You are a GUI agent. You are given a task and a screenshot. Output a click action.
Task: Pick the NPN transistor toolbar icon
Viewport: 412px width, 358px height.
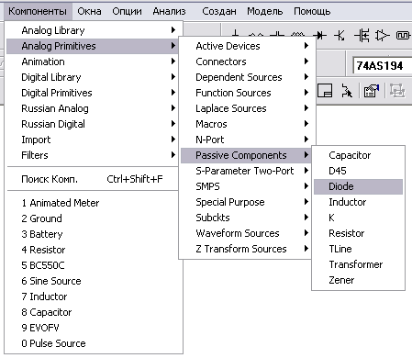tap(340, 36)
